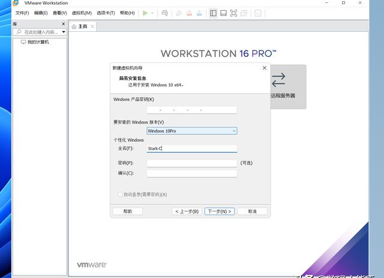Open the 查看(V) menu
384x278 pixels.
pos(60,13)
